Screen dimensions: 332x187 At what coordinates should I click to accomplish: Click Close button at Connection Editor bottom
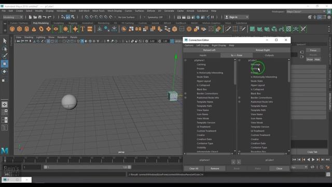pyautogui.click(x=279, y=168)
